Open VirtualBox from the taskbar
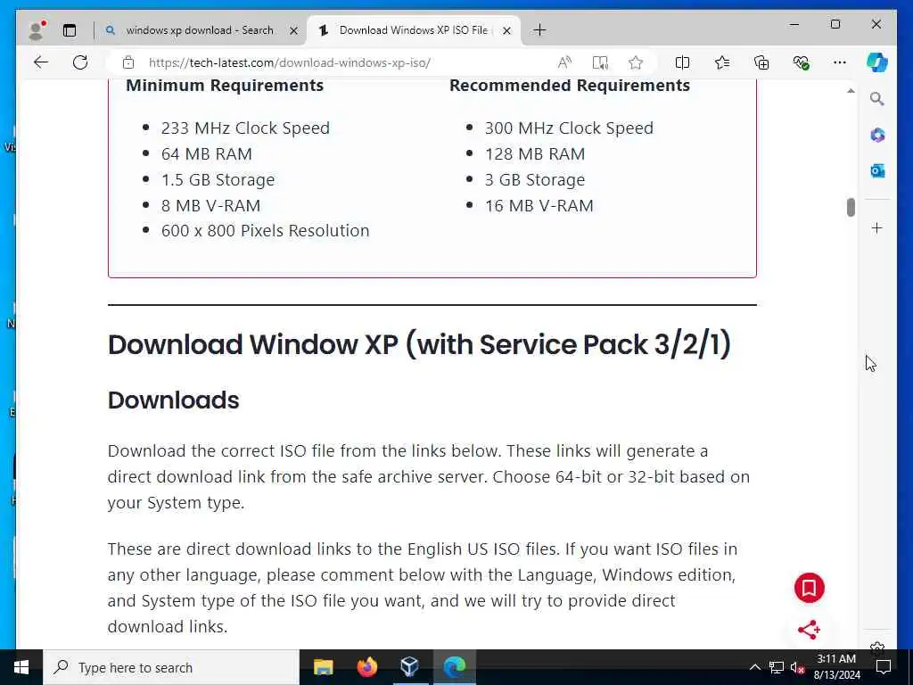The height and width of the screenshot is (685, 913). pyautogui.click(x=410, y=667)
